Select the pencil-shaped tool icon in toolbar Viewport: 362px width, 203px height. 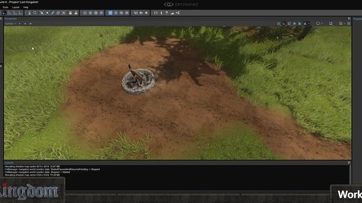pos(53,13)
